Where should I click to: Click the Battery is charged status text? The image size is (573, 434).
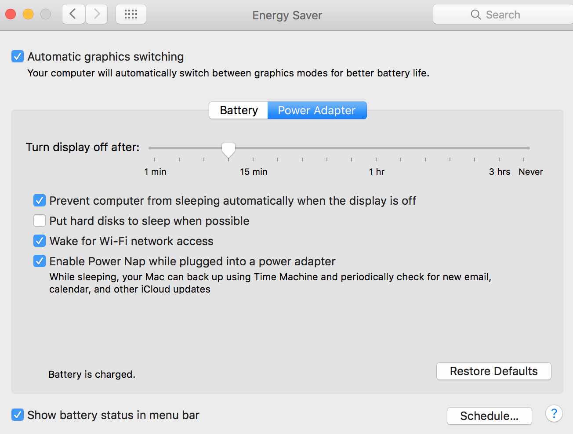(92, 374)
